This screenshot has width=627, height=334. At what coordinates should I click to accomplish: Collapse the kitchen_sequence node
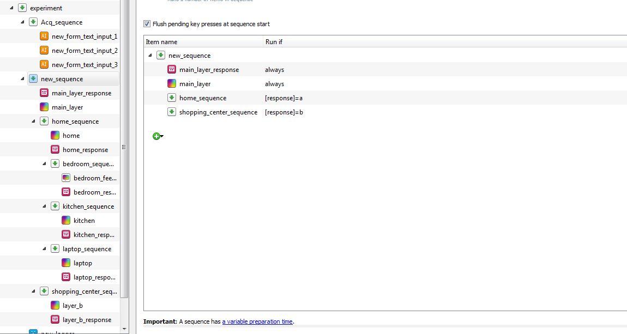pyautogui.click(x=44, y=207)
